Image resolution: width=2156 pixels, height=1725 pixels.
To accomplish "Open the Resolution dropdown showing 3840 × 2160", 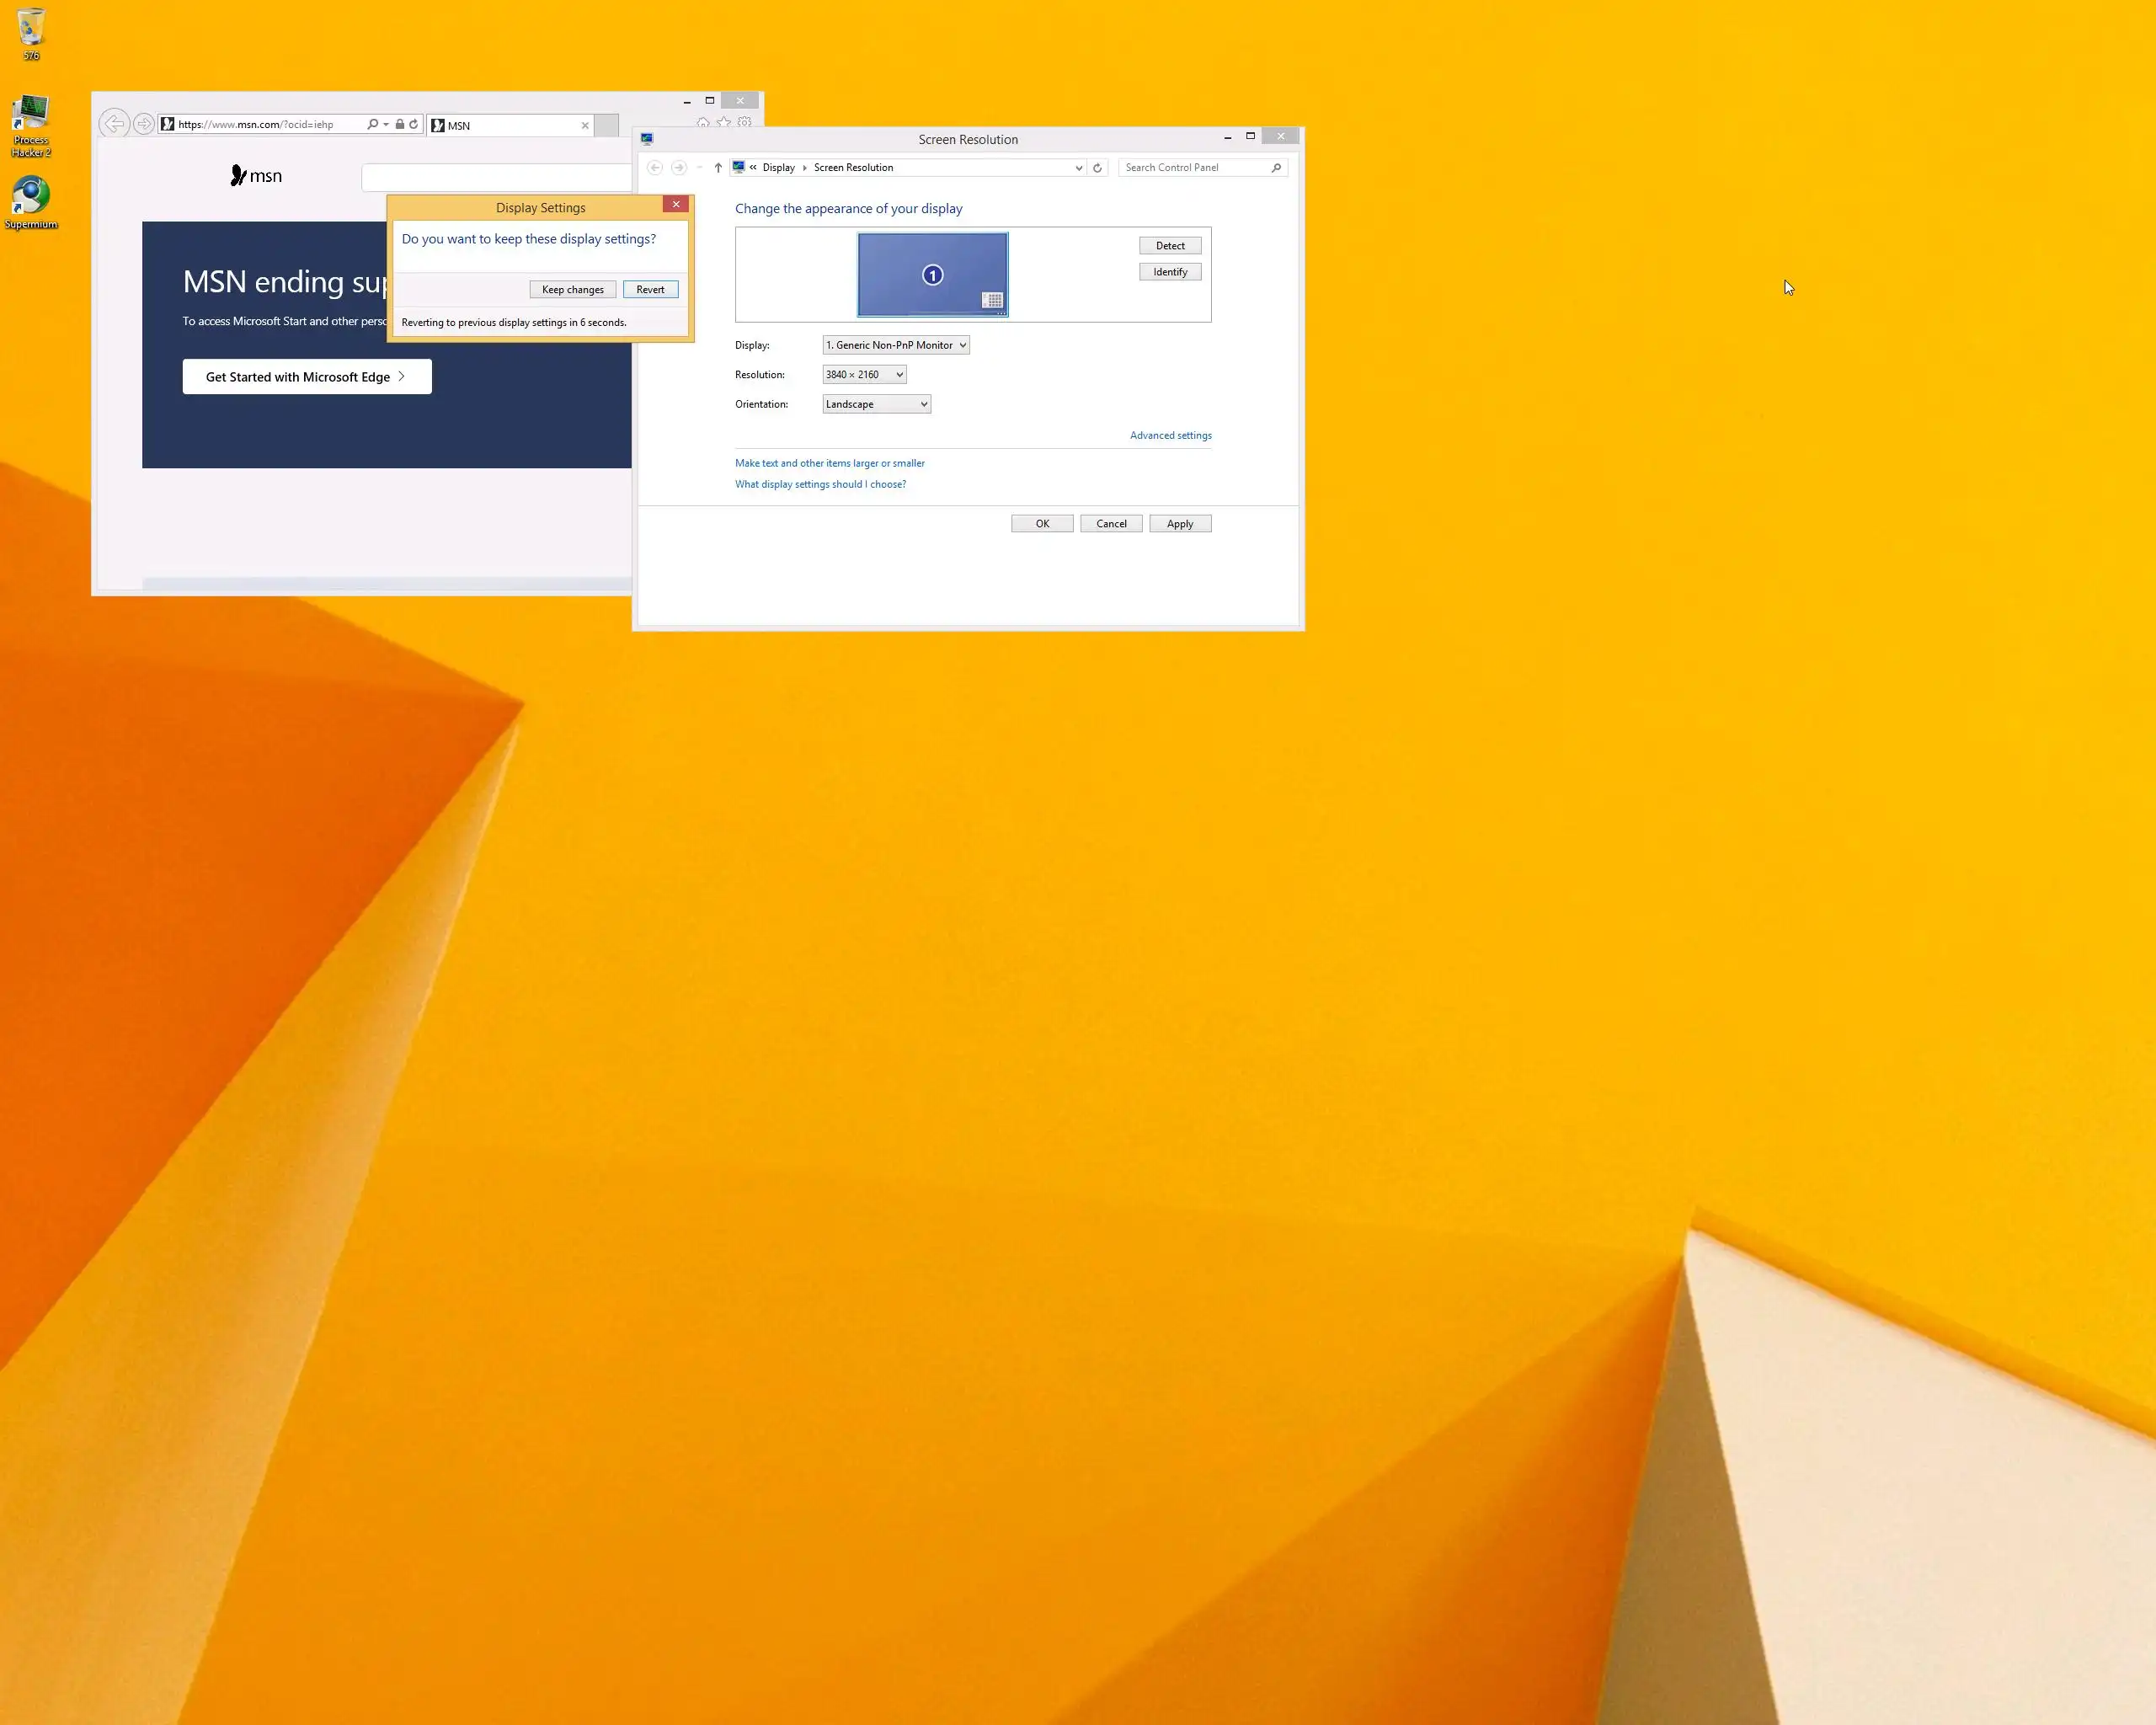I will tap(864, 375).
